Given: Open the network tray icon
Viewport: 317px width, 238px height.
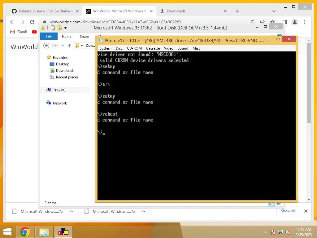Looking at the screenshot, I should tap(280, 232).
